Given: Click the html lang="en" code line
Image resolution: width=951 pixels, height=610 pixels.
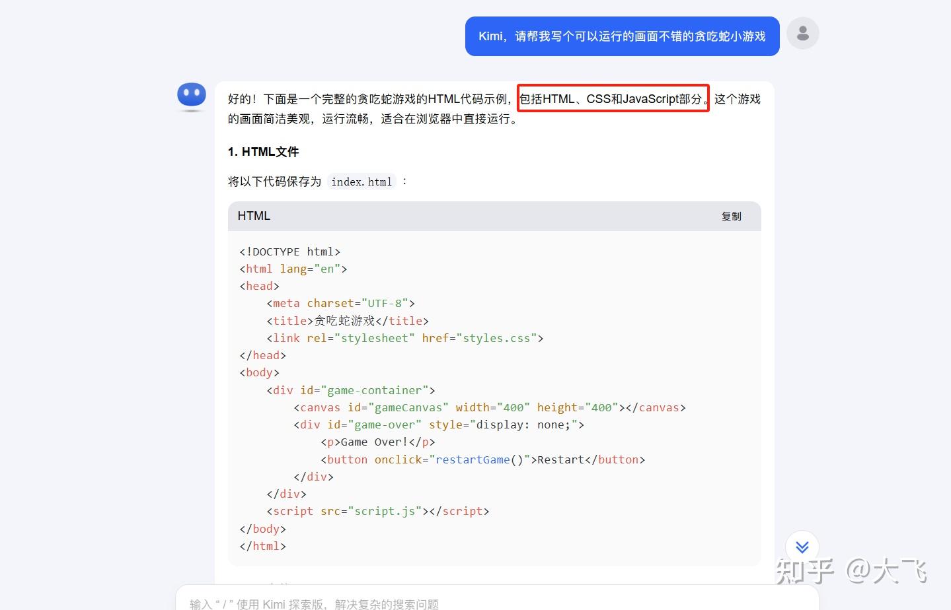Looking at the screenshot, I should 293,269.
